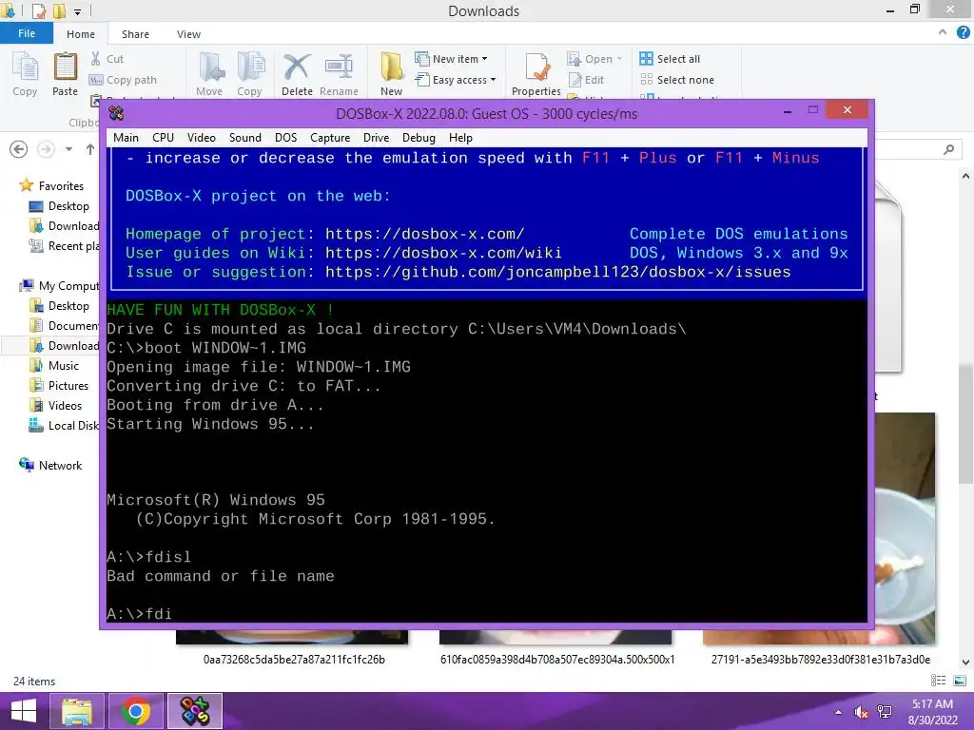Select Music in navigation pane
The image size is (974, 730).
[54, 366]
